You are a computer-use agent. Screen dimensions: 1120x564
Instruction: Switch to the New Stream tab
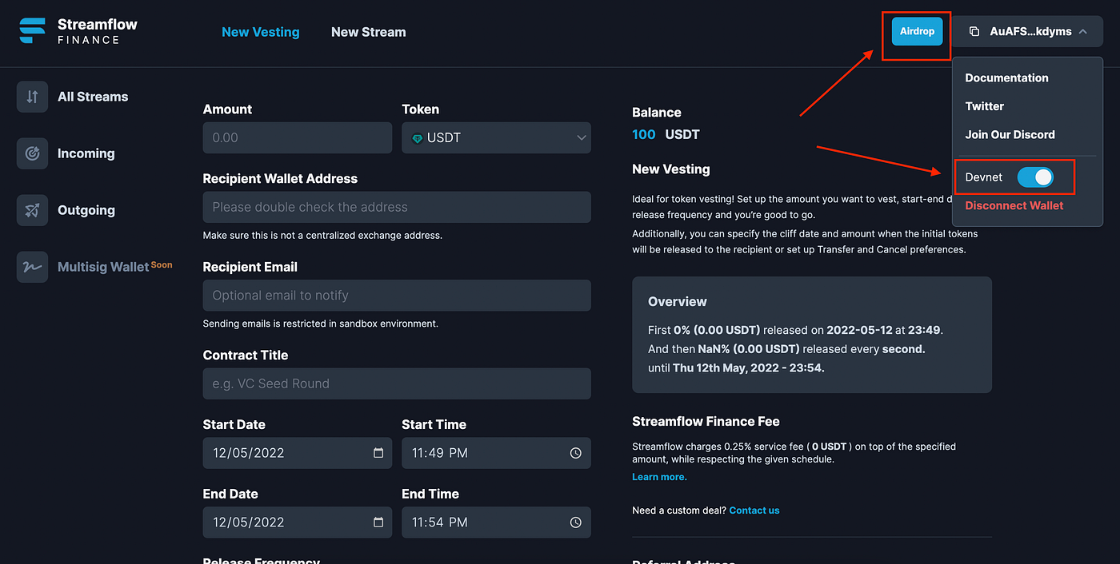tap(369, 32)
